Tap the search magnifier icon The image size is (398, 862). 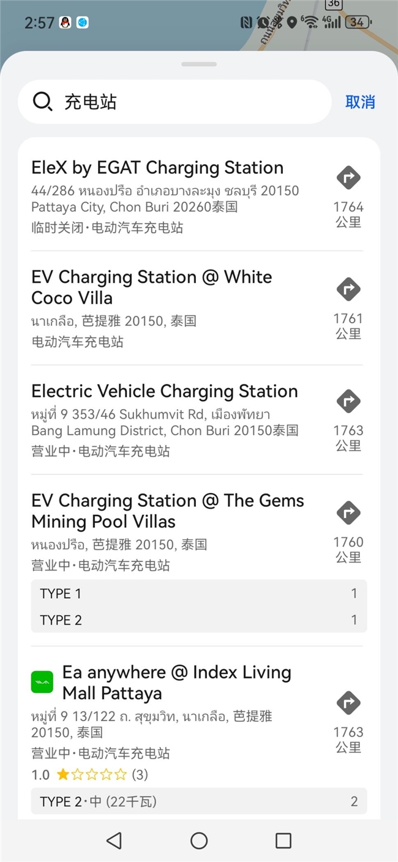[x=42, y=102]
